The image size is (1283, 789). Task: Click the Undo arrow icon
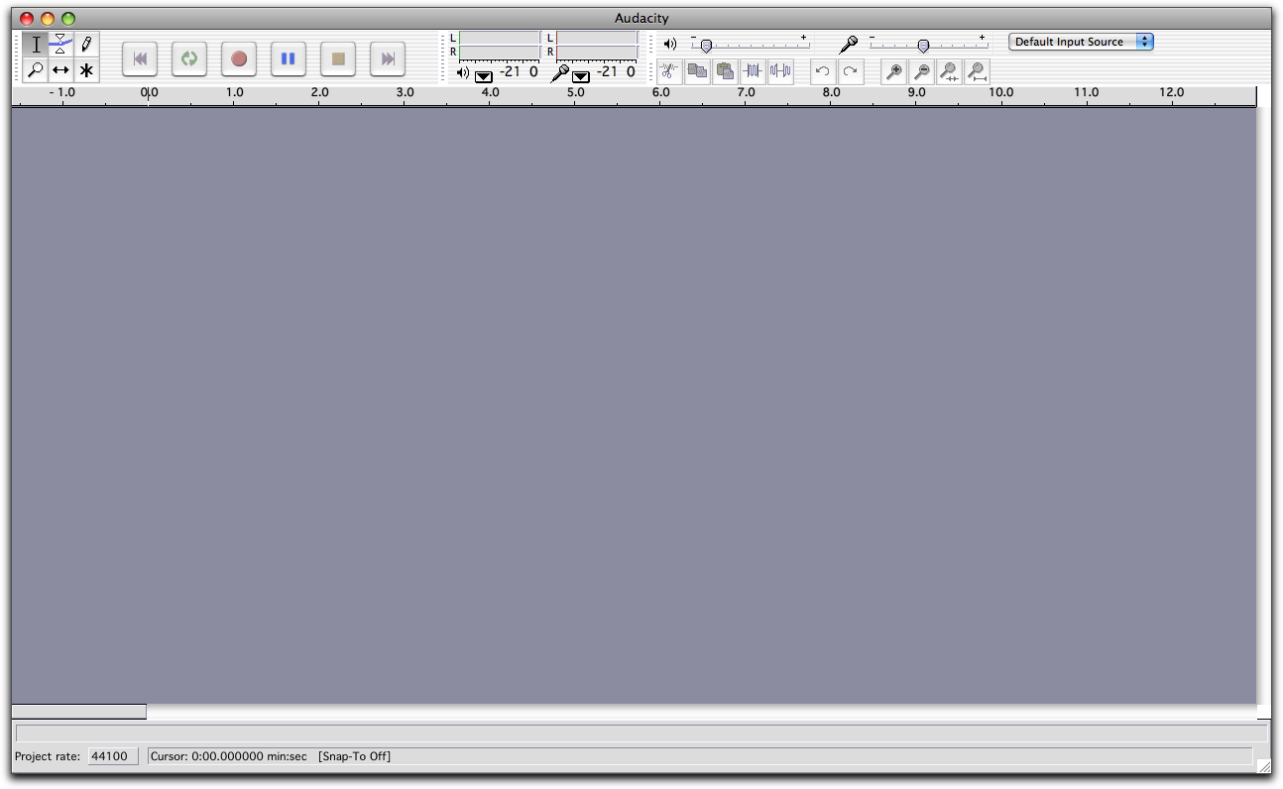(x=822, y=71)
